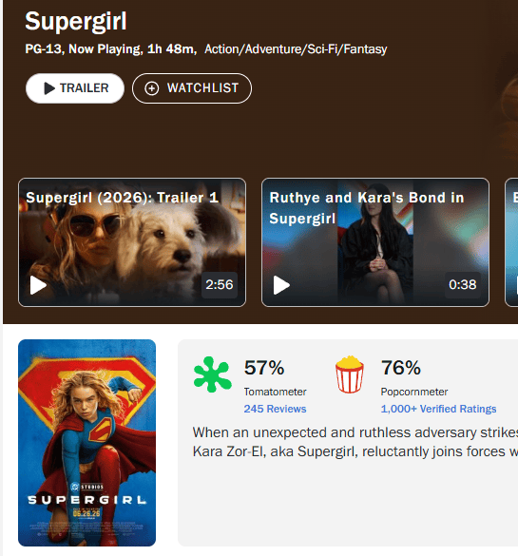Image resolution: width=518 pixels, height=556 pixels.
Task: Click the Popcornmeter label
Action: (x=414, y=392)
